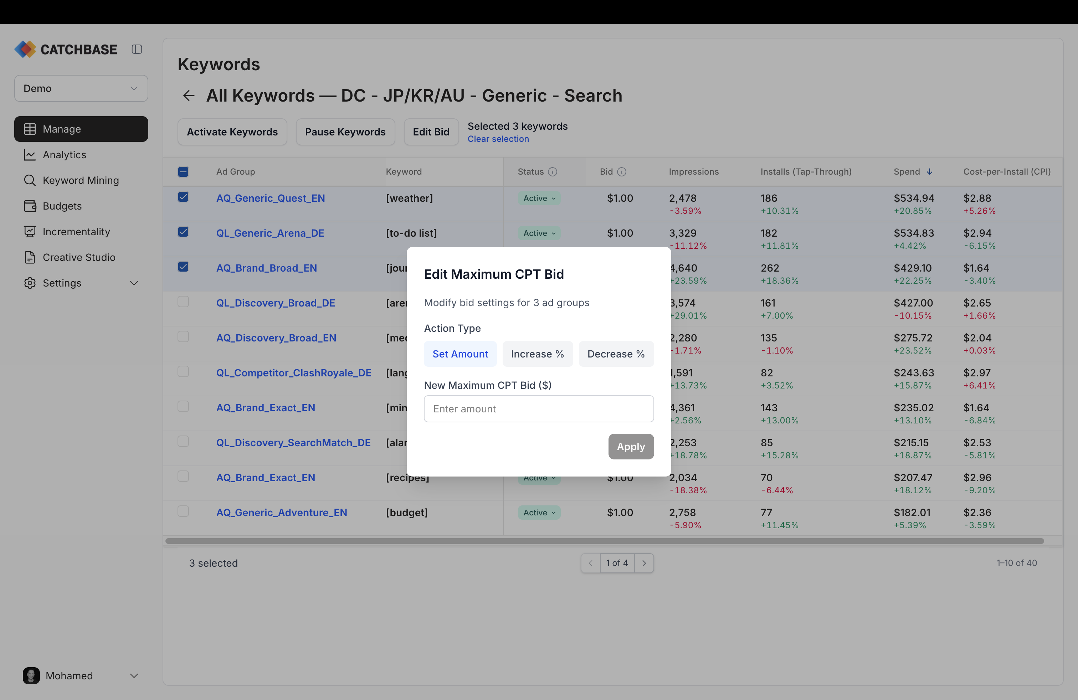1078x700 pixels.
Task: Select the QL_Discovery_Broad_DE keyword checkbox
Action: coord(183,302)
